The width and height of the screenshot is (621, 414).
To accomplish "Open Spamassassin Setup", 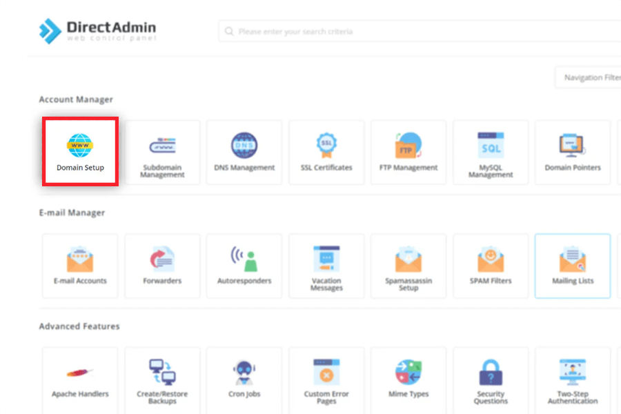I will [408, 266].
